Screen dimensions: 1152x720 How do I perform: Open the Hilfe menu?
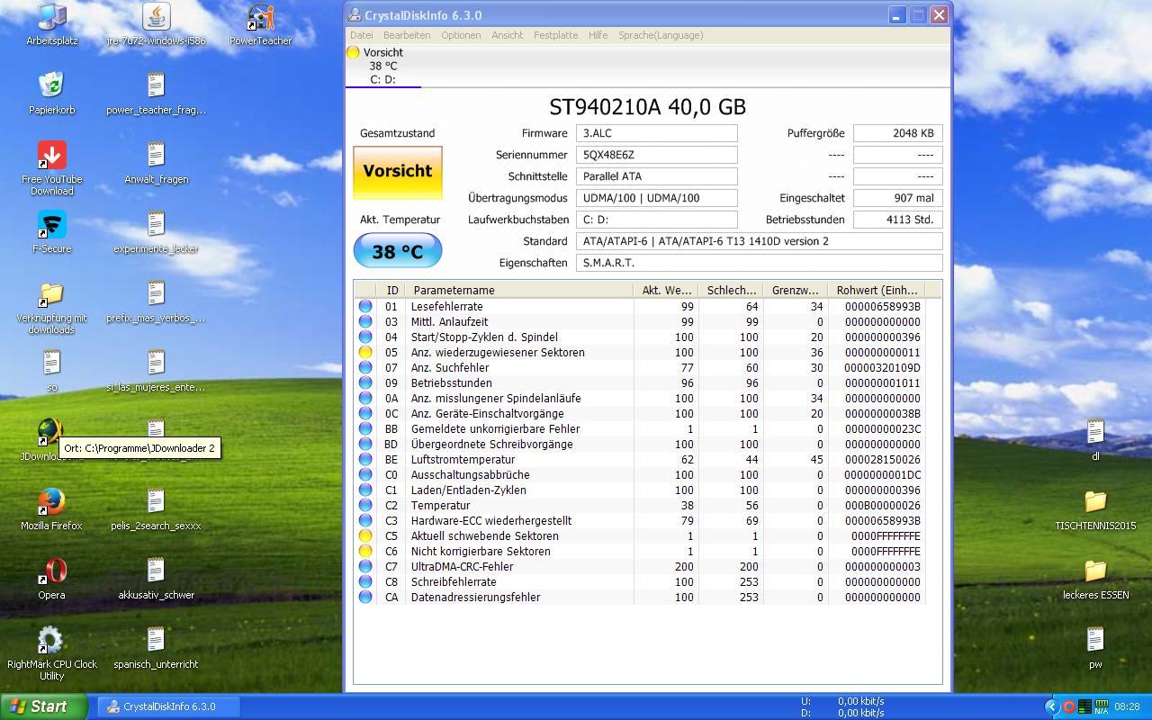pyautogui.click(x=598, y=35)
